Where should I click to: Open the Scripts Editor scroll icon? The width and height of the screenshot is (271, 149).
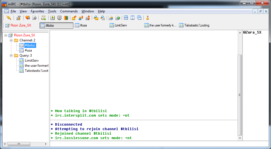pos(43,18)
